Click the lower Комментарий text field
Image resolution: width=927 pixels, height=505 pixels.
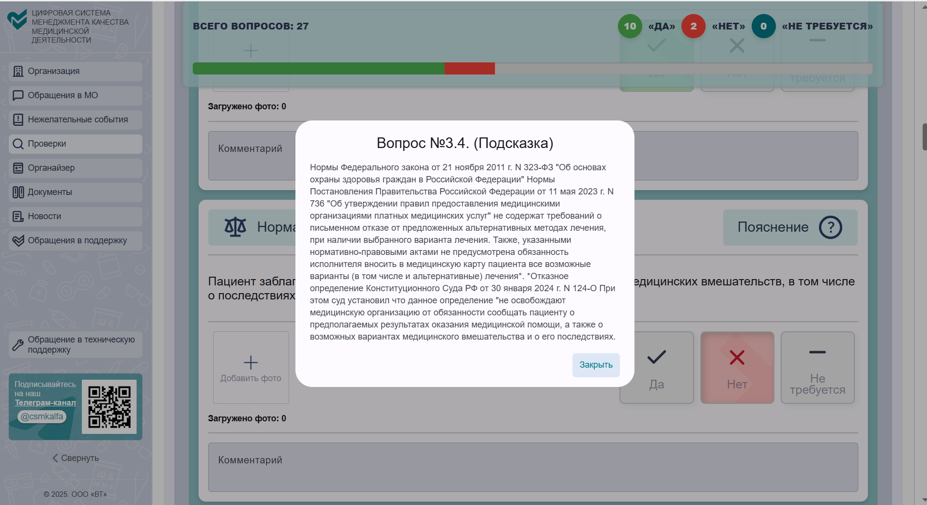tap(533, 467)
